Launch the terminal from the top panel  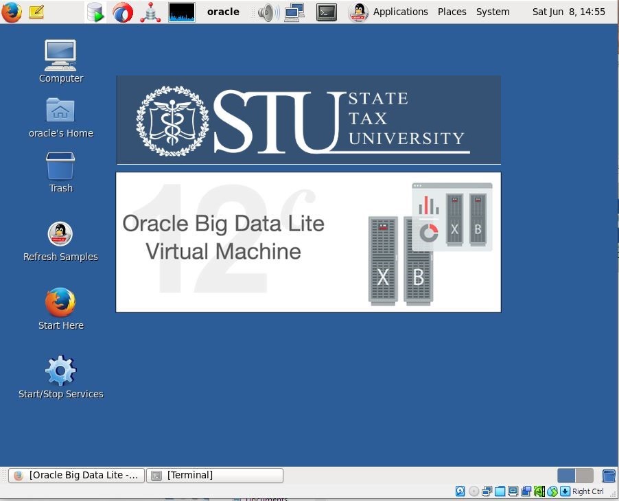327,12
